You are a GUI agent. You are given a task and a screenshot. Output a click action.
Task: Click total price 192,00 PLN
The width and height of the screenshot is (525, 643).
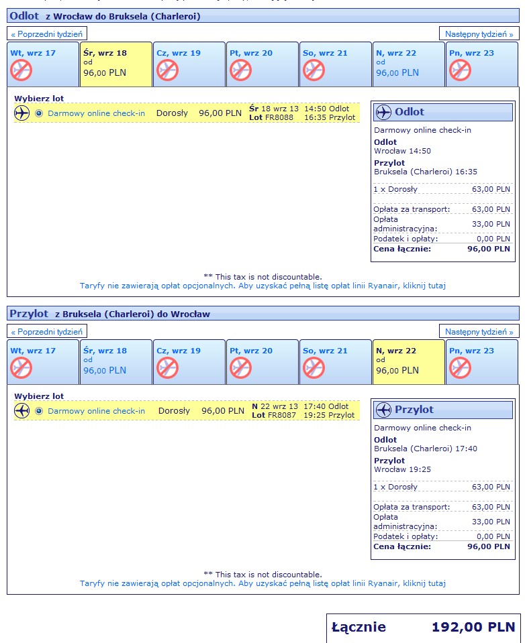pyautogui.click(x=473, y=627)
